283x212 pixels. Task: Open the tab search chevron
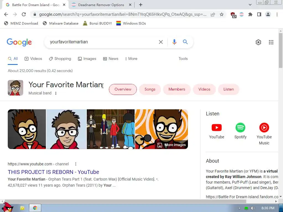(x=250, y=5)
